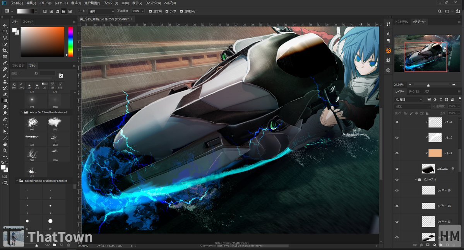Toggle the ディザ checkbox
Viewport: 464px width, 250px height.
pyautogui.click(x=167, y=11)
